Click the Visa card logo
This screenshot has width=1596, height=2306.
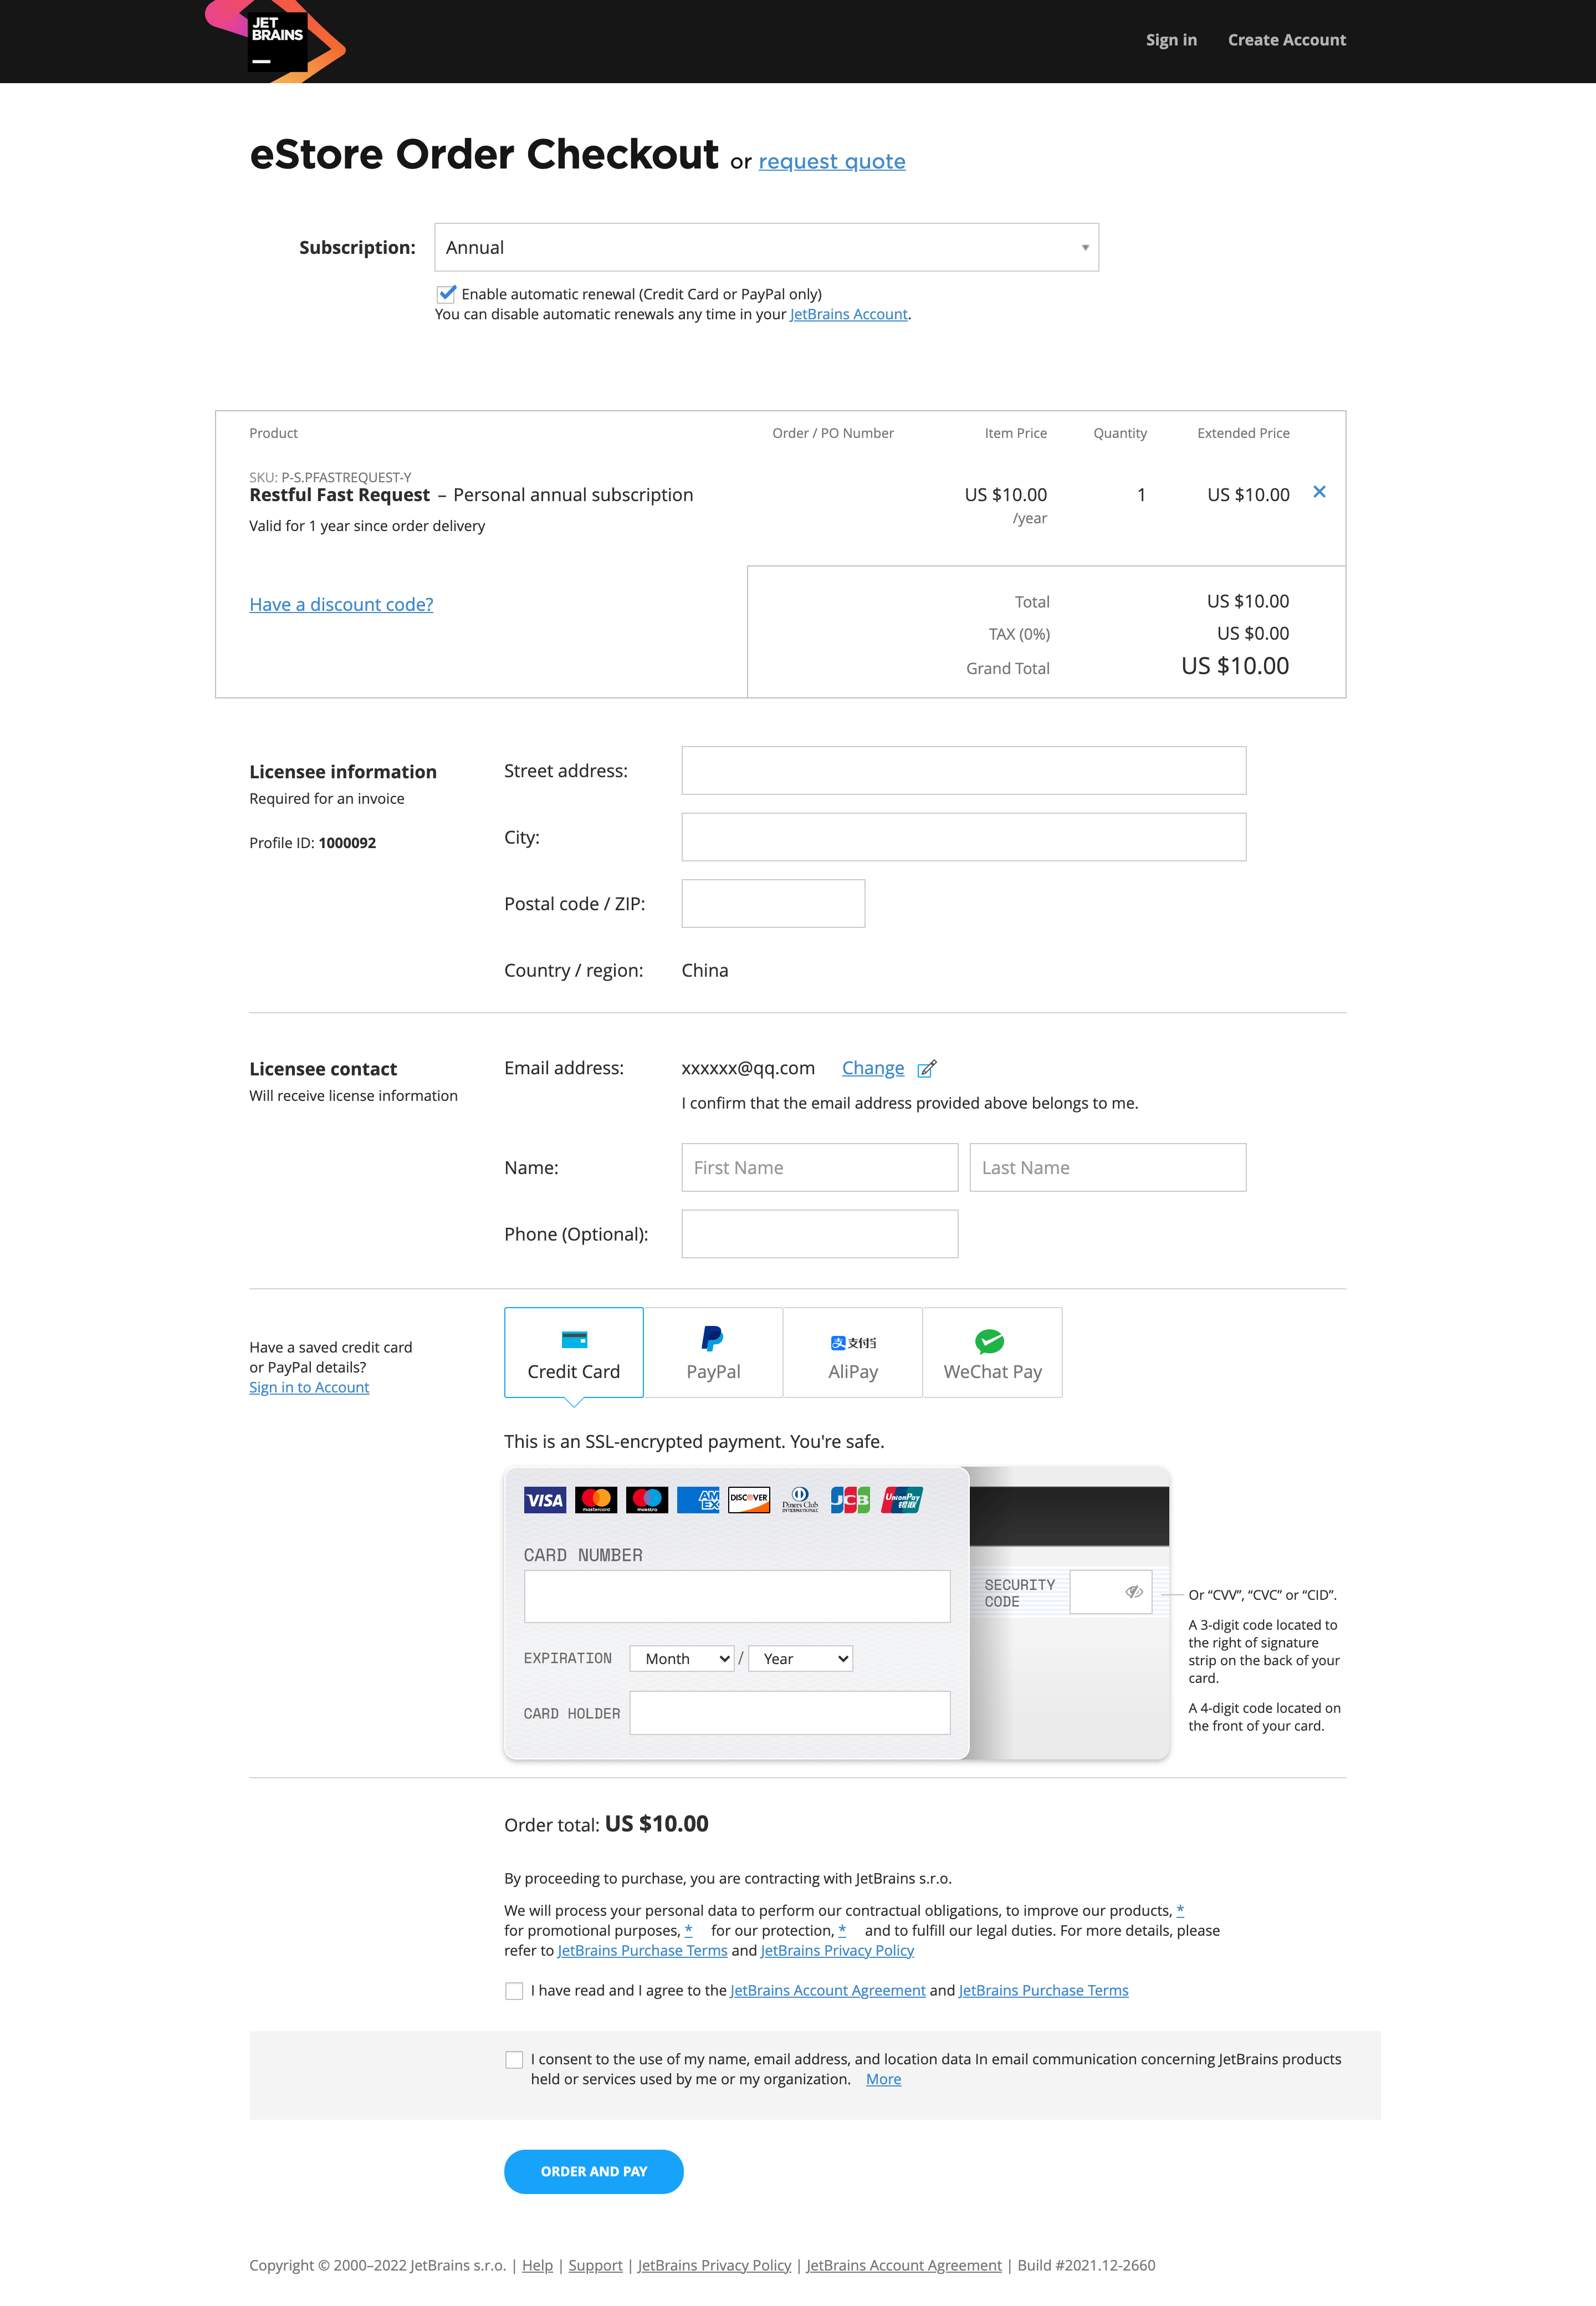(x=544, y=1500)
